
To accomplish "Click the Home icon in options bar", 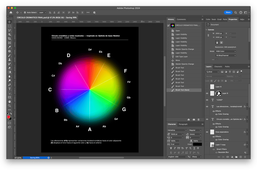I will pos(11,12).
